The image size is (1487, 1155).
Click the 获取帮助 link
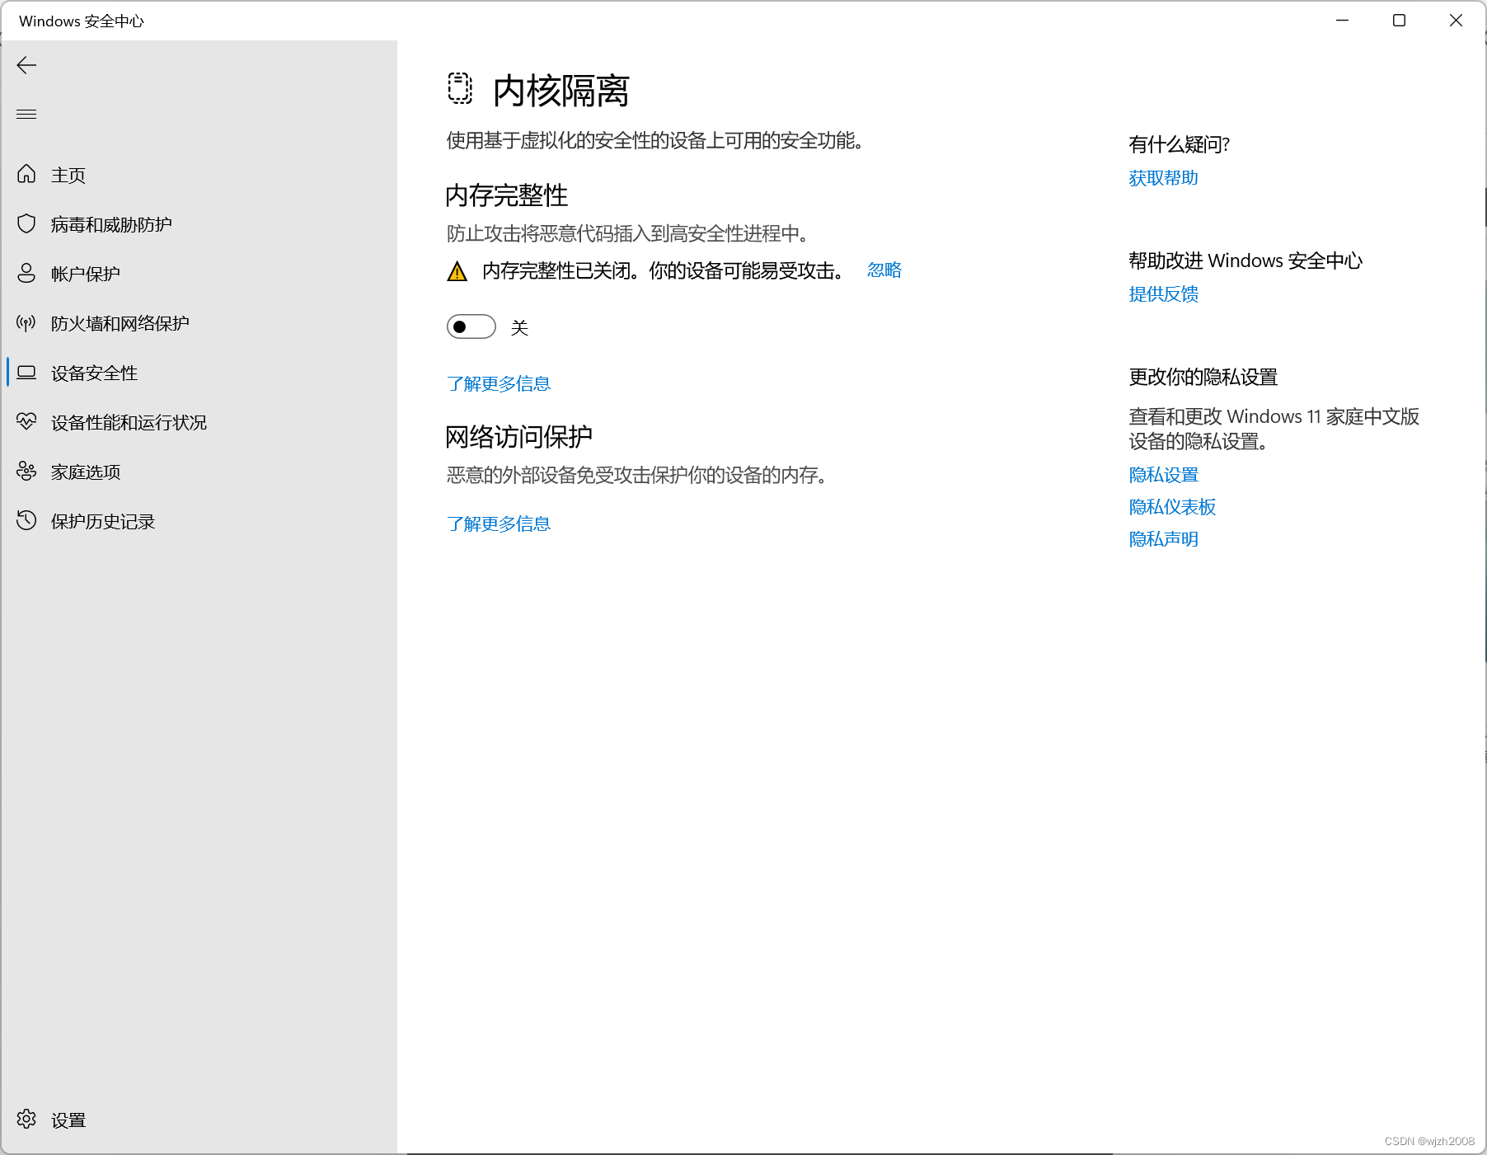[x=1162, y=177]
